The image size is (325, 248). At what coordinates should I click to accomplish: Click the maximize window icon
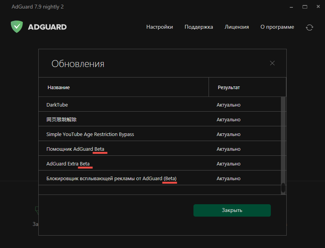pos(304,7)
